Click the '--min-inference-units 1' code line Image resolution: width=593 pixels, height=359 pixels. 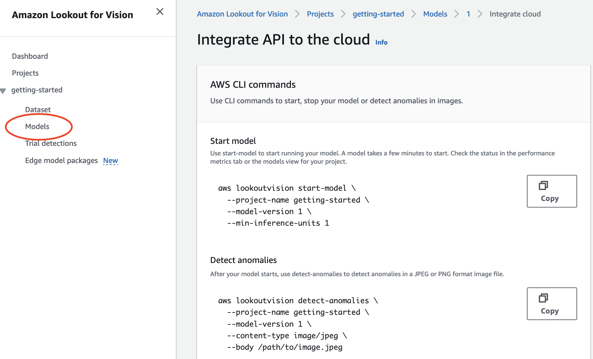pyautogui.click(x=278, y=223)
